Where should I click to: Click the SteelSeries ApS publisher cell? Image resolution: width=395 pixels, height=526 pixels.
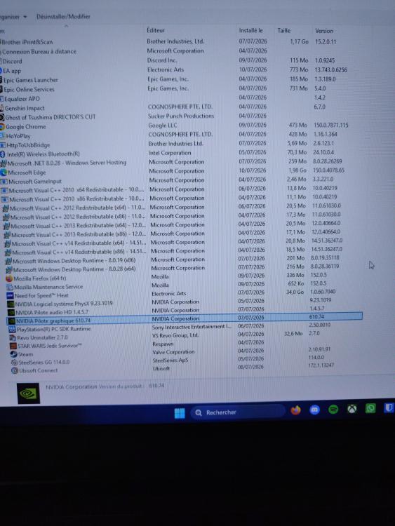point(170,360)
